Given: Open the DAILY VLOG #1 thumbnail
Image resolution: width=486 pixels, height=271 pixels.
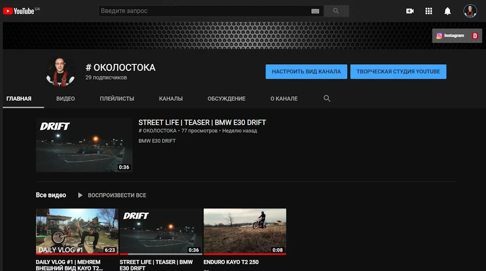Looking at the screenshot, I should [77, 231].
